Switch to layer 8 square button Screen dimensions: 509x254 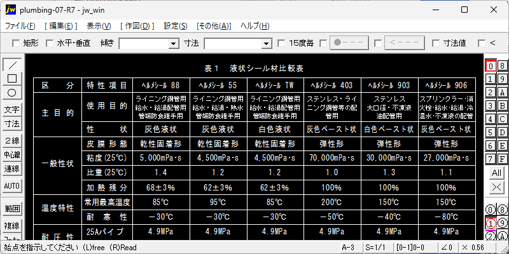pos(502,66)
